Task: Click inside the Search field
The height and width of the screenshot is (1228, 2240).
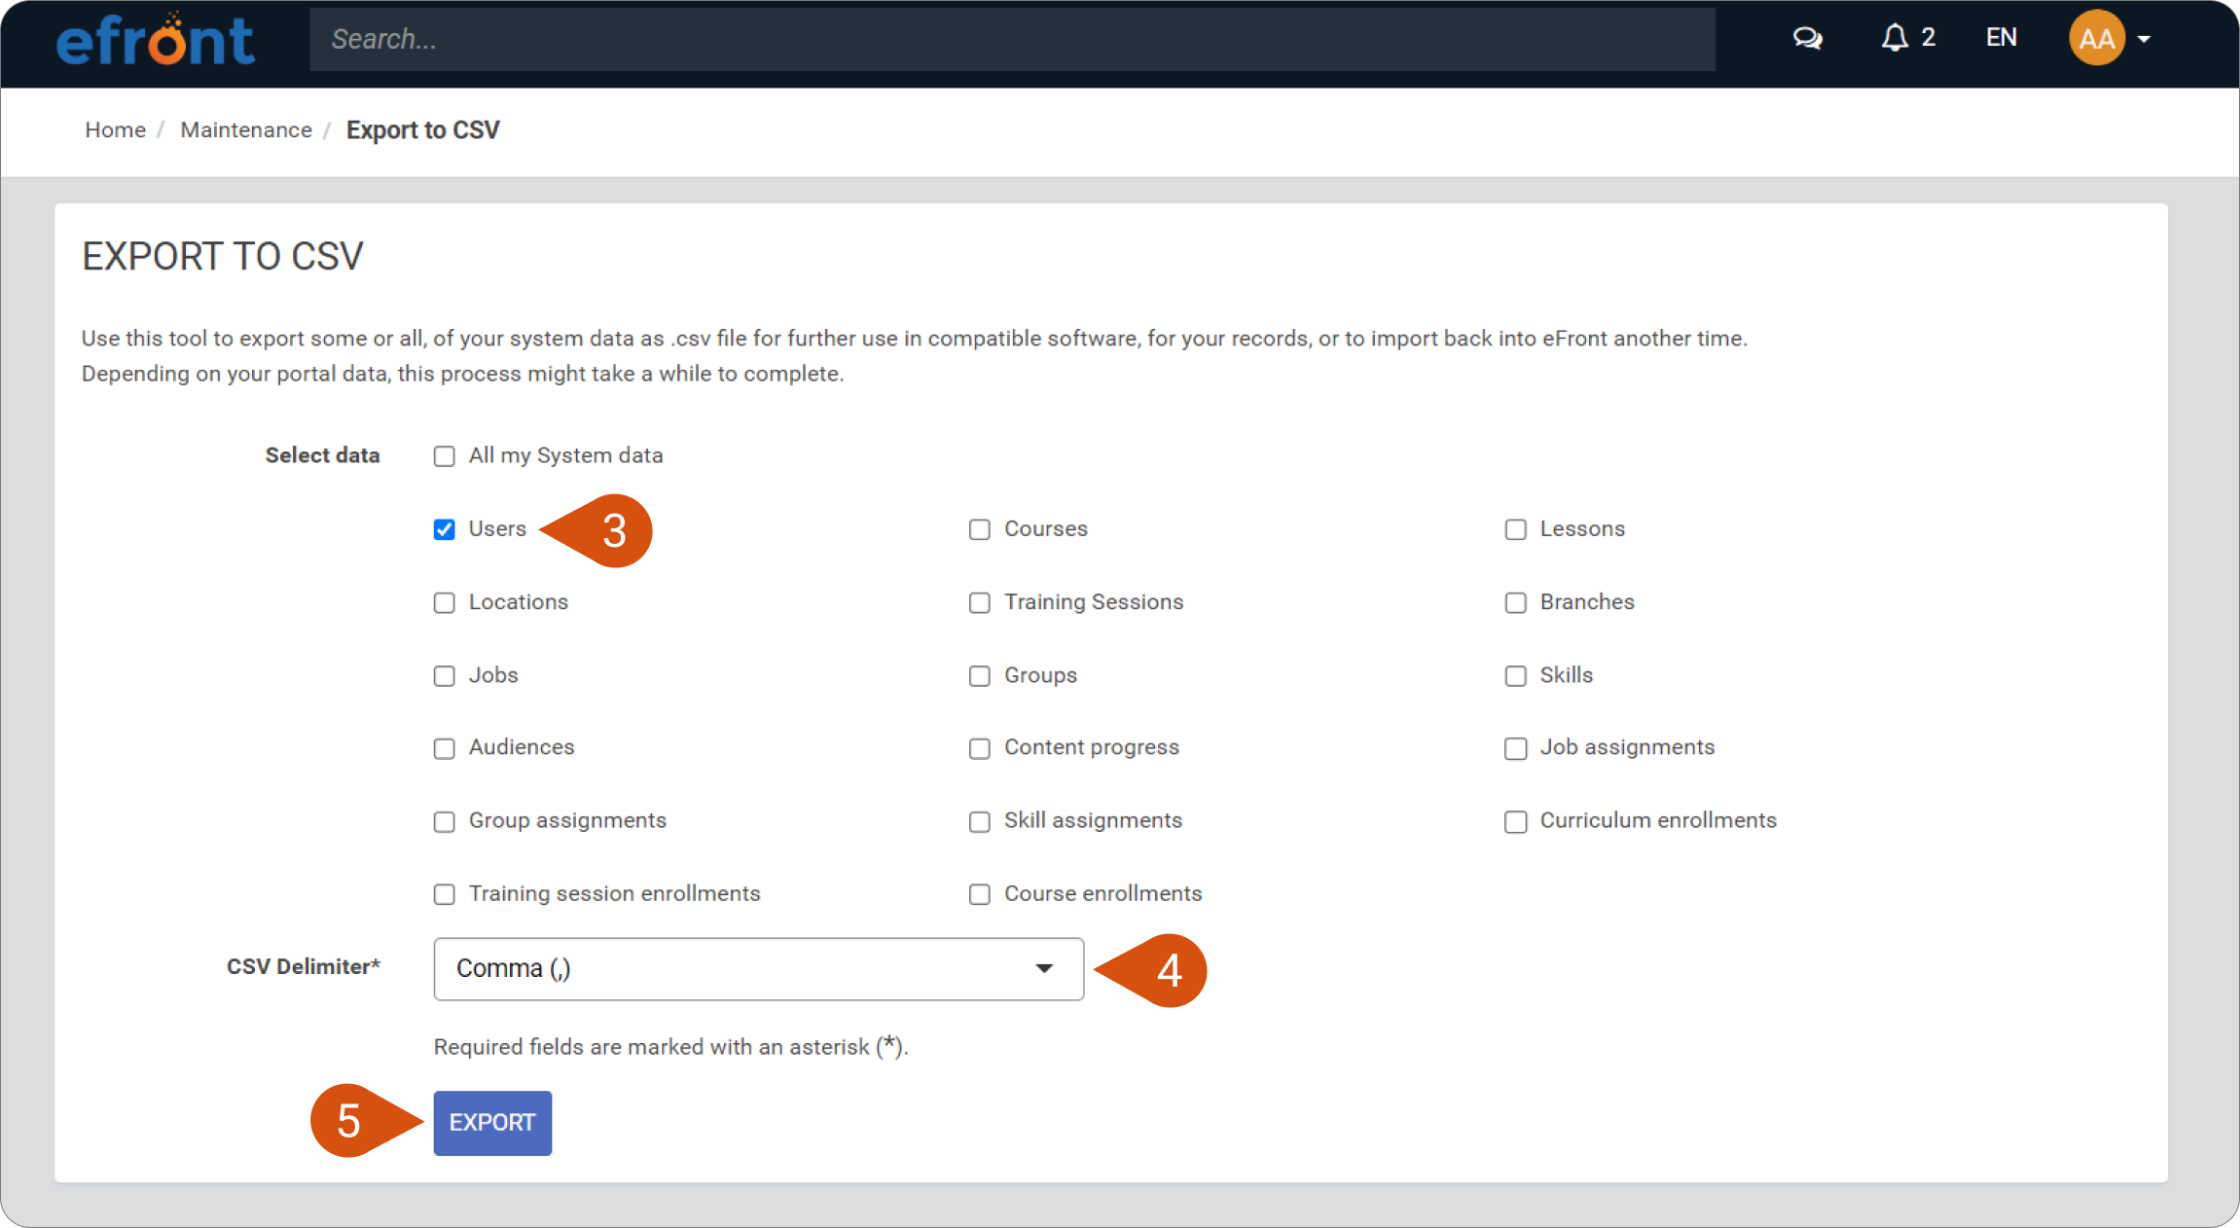Action: pyautogui.click(x=1012, y=39)
